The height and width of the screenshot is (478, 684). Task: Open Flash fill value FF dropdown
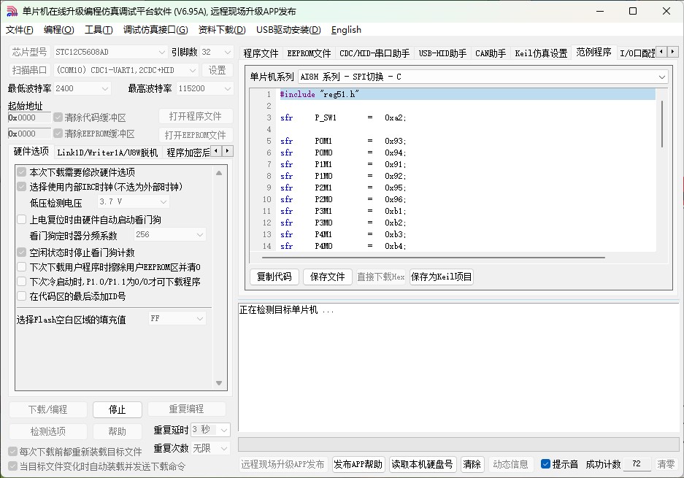pyautogui.click(x=177, y=318)
